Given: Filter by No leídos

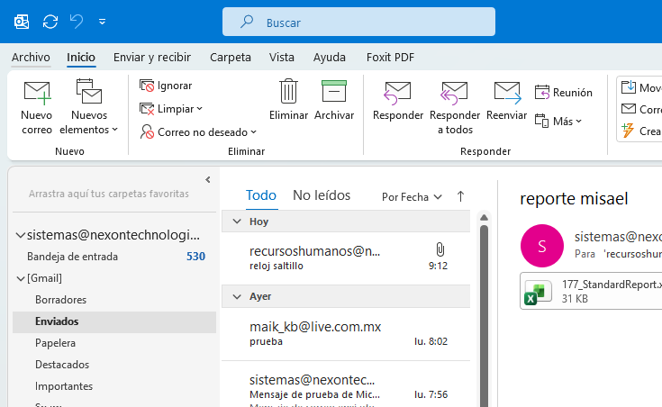Looking at the screenshot, I should [x=322, y=195].
